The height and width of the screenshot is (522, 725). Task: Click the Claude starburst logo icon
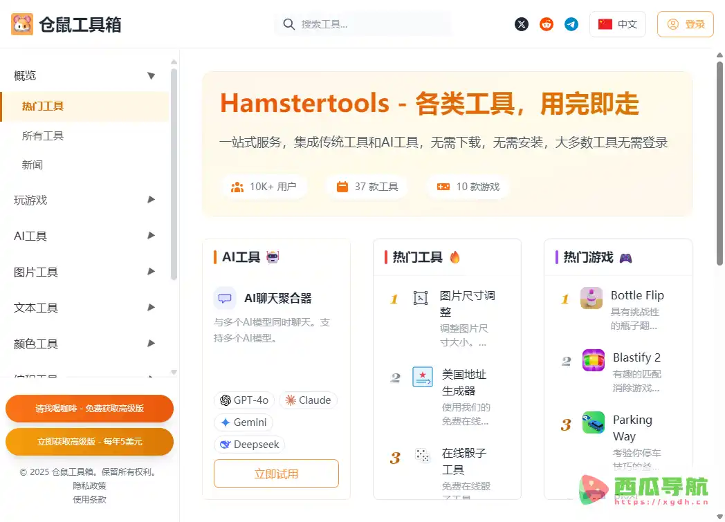pyautogui.click(x=291, y=400)
